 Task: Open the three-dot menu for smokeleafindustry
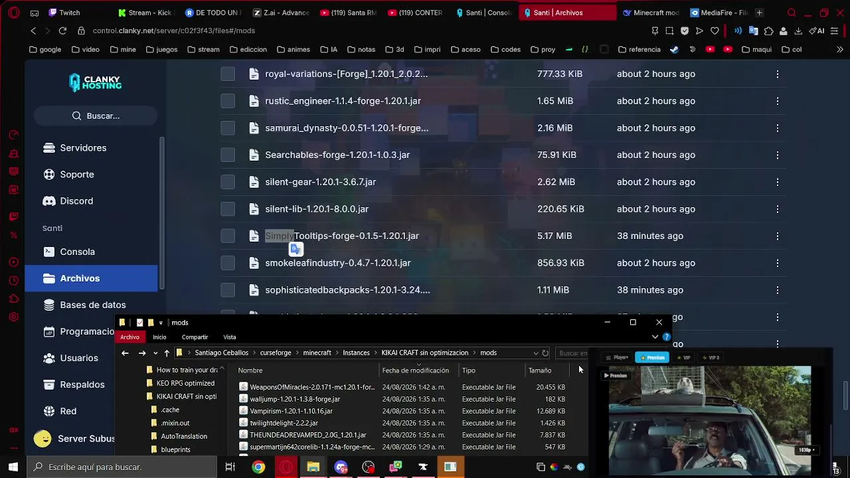tap(777, 263)
